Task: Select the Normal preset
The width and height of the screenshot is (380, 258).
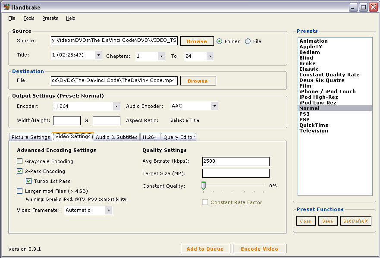Action: pyautogui.click(x=335, y=108)
